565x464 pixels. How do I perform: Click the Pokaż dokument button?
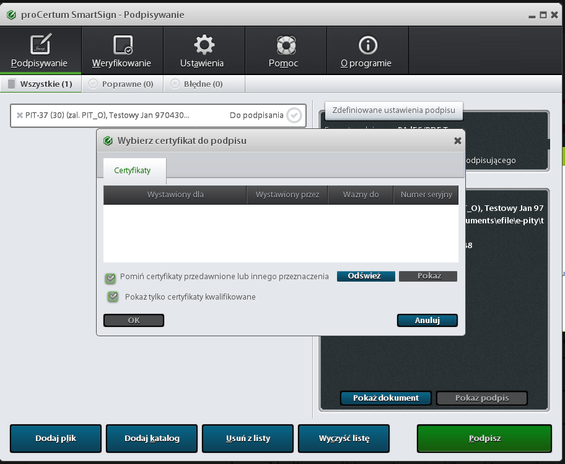[385, 398]
